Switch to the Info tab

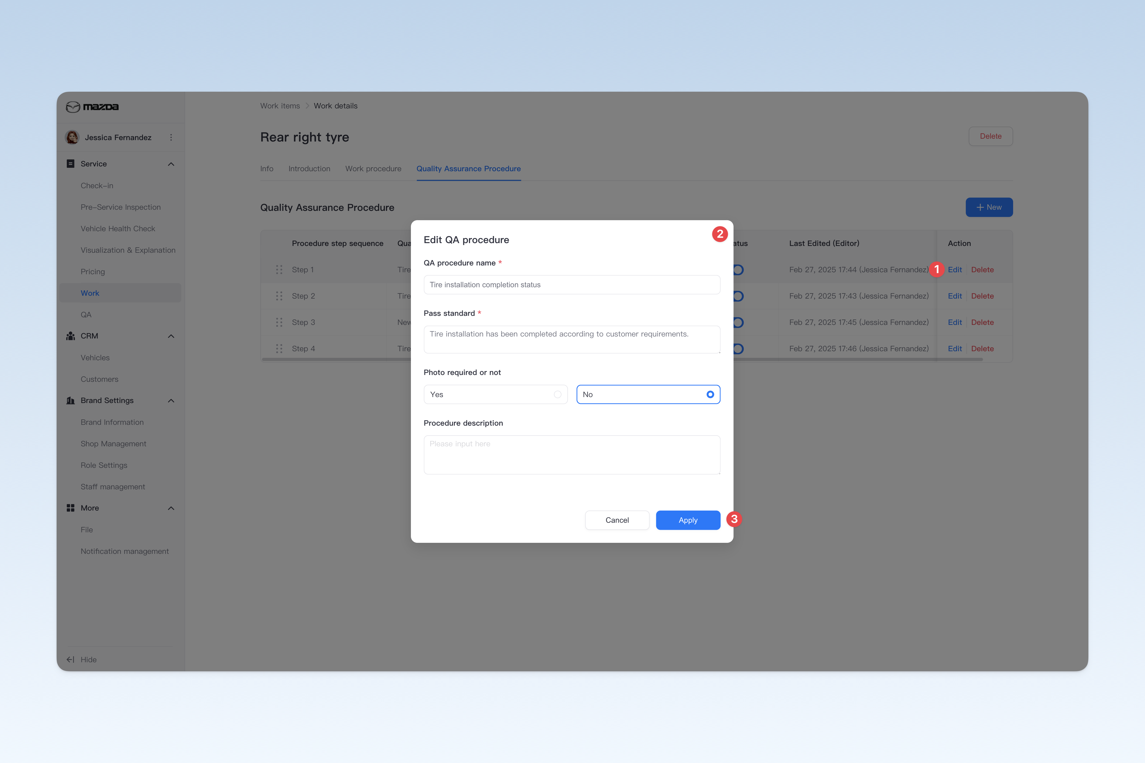pos(267,168)
